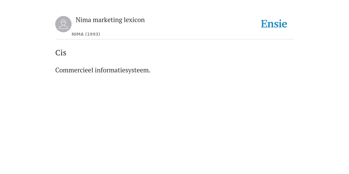349x174 pixels.
Task: Click the year (1993) next to NIMA
Action: click(x=93, y=34)
